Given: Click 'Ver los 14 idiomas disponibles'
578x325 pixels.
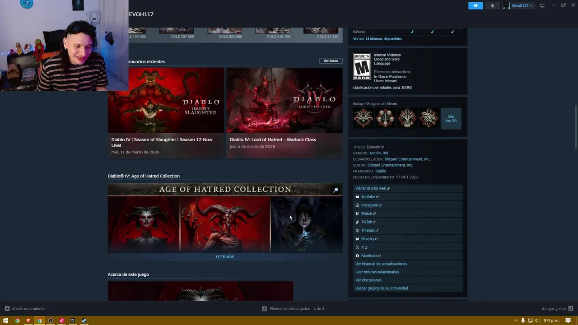Looking at the screenshot, I should 377,39.
